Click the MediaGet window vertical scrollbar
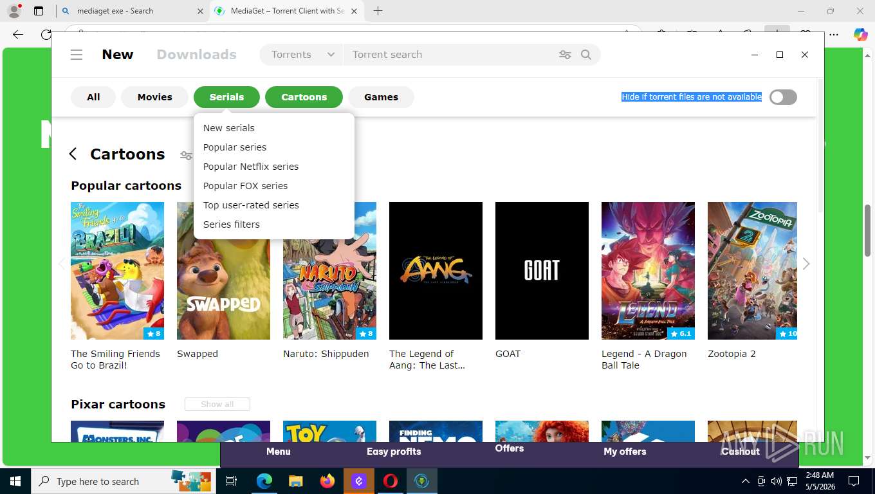This screenshot has height=494, width=875. click(820, 145)
